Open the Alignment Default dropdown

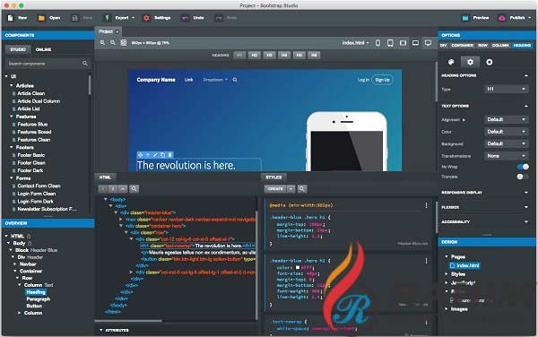coord(506,119)
